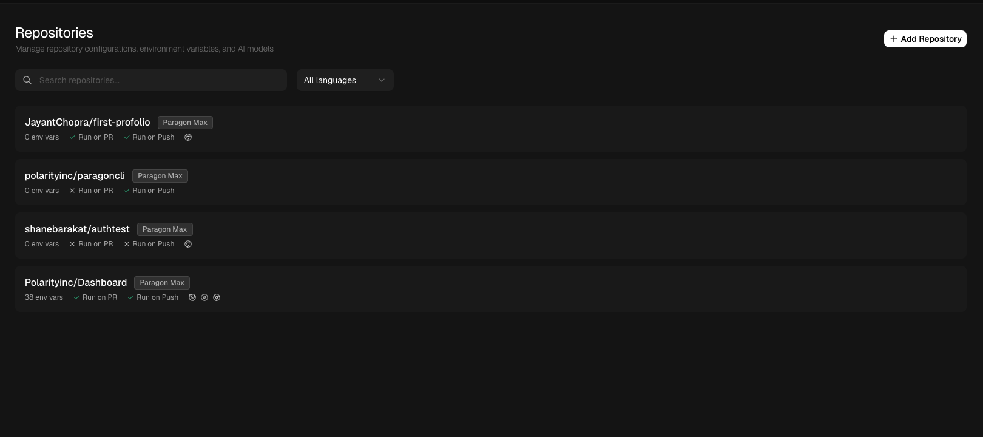Click the Chrome icon on Polarityinc/Dashboard

(217, 297)
